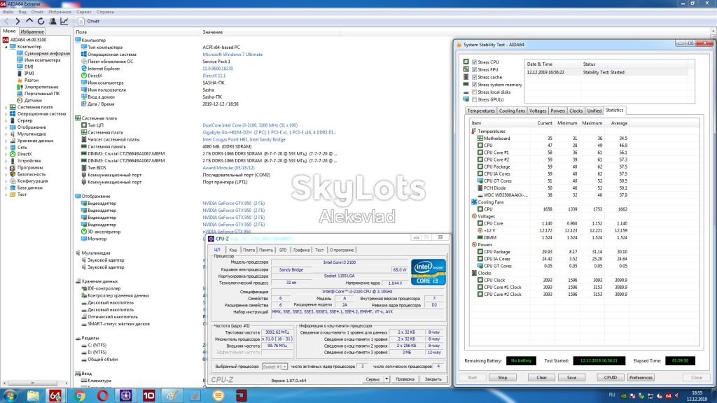Refresh the AIDA64 page

(x=41, y=21)
